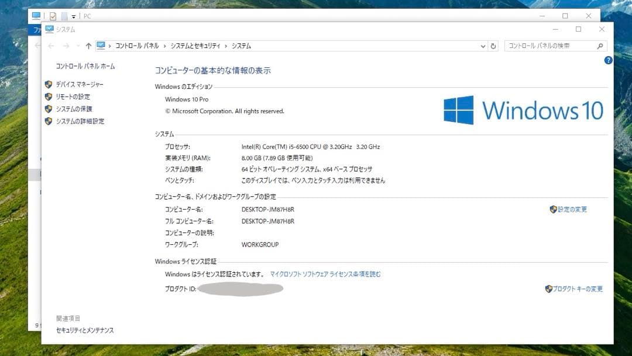This screenshot has height=356, width=632.
Task: Minimize the System window
Action: point(555,29)
